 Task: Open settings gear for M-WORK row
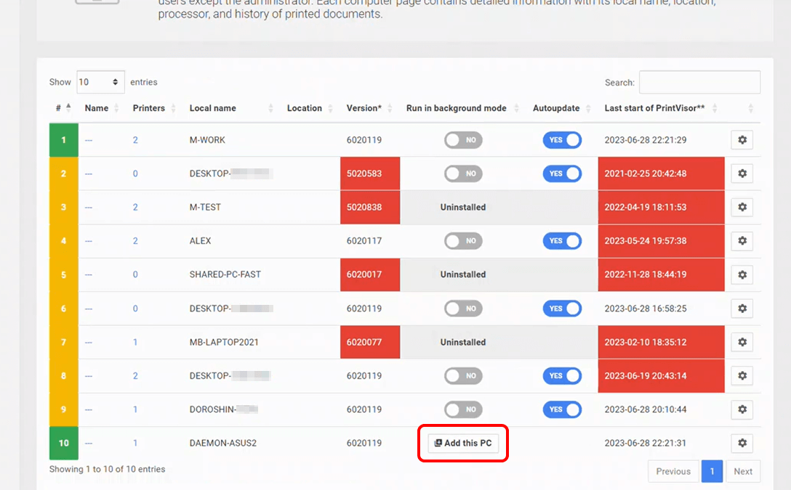tap(742, 140)
